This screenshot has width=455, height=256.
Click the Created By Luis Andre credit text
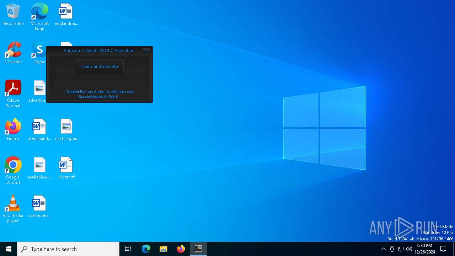pyautogui.click(x=100, y=92)
